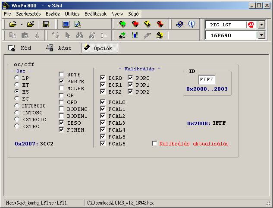Click the copy icon in the edit toolbar
Image resolution: width=273 pixels, height=208 pixels.
click(x=13, y=35)
